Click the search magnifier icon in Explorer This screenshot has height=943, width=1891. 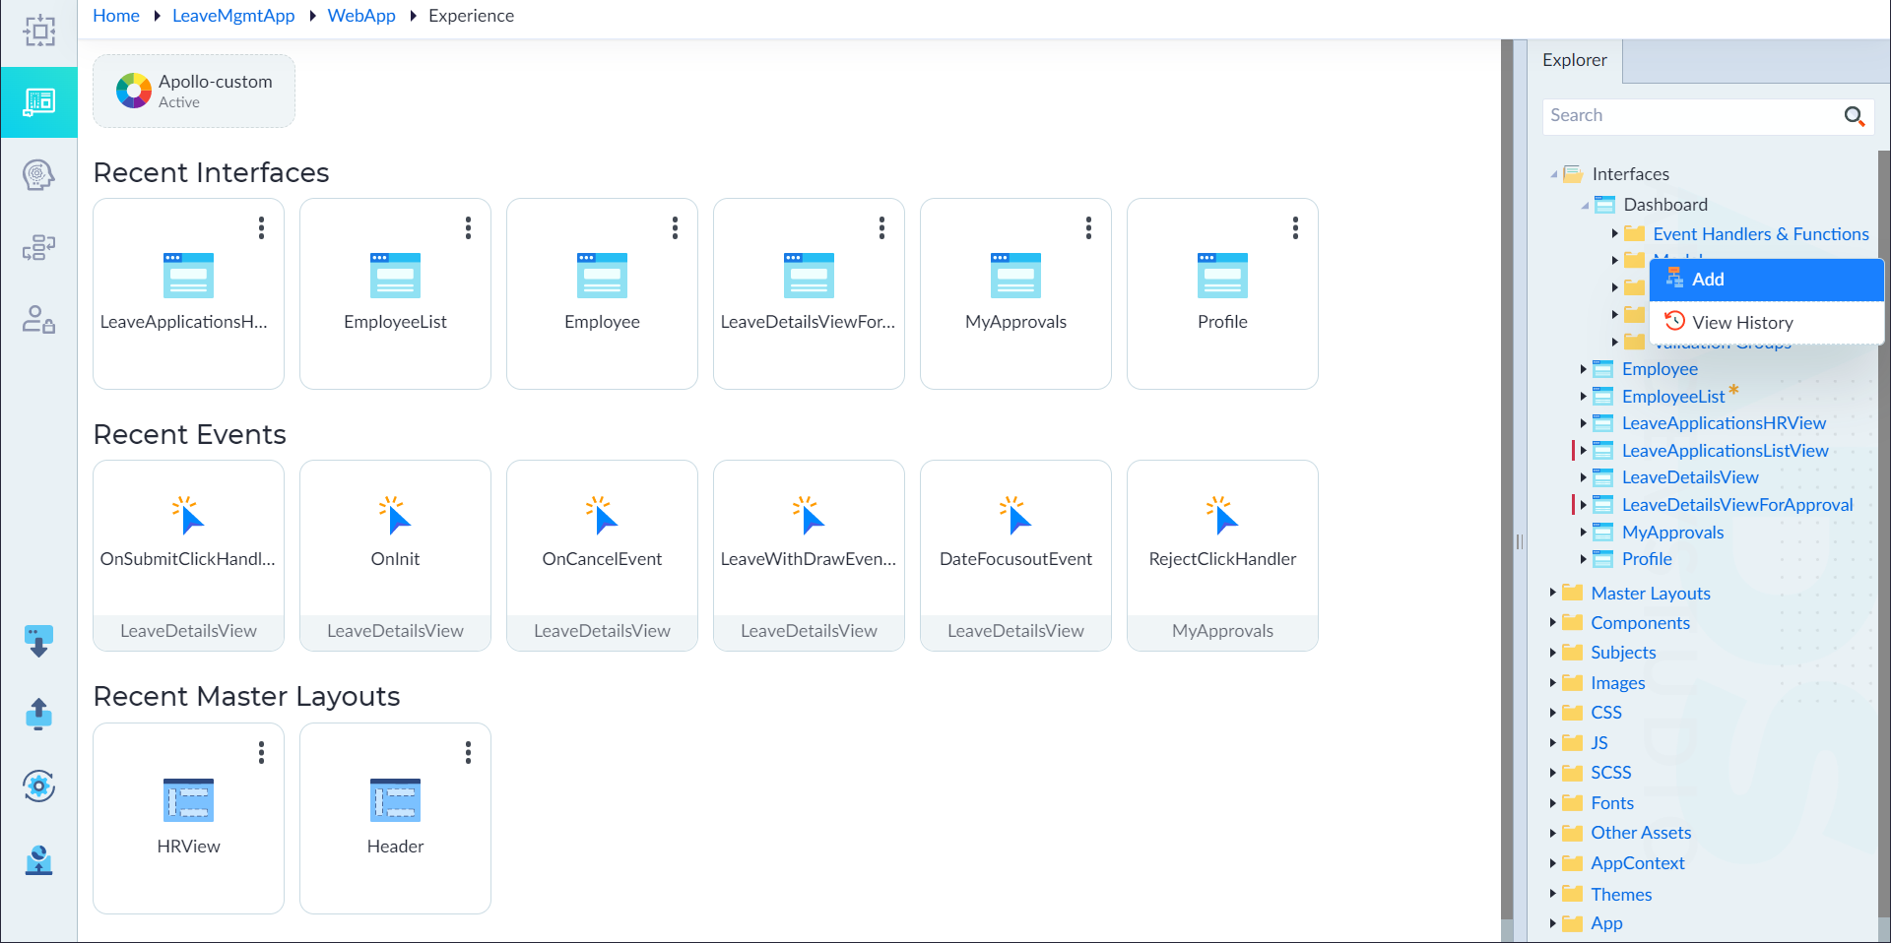click(1854, 116)
